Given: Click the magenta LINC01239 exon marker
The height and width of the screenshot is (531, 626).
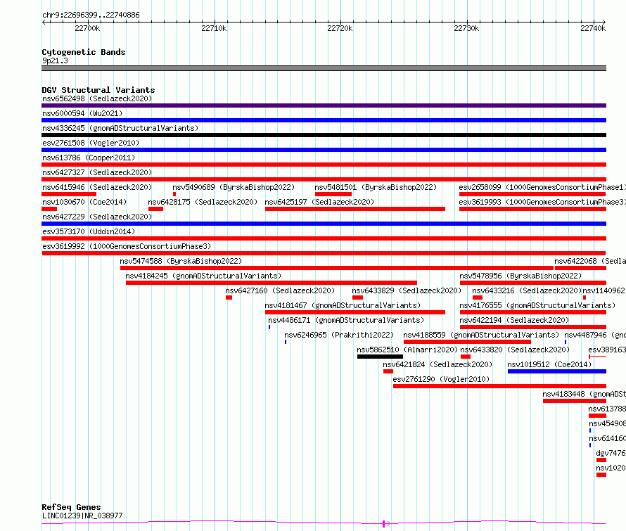Looking at the screenshot, I should 383,524.
